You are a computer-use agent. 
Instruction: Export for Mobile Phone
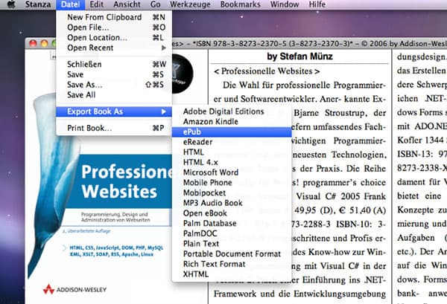click(x=232, y=183)
